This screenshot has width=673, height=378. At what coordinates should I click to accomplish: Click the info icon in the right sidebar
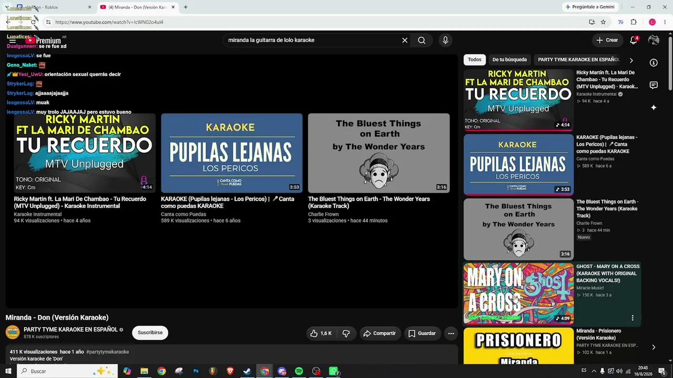point(654,62)
